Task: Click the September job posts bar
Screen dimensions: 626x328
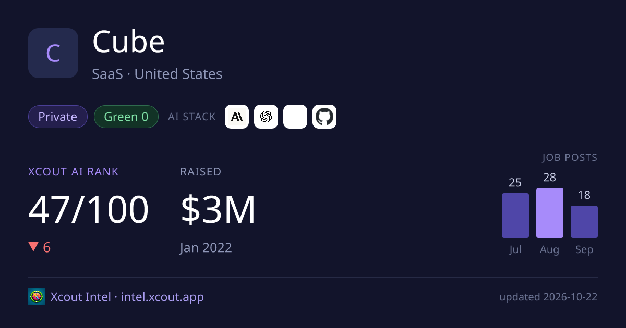Action: pos(584,222)
